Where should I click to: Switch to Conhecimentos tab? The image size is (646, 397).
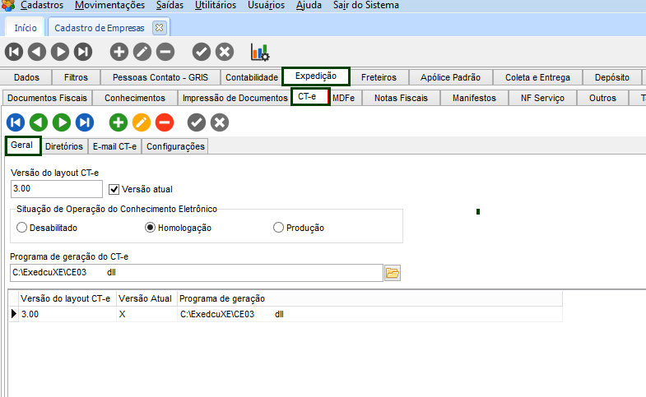pos(135,98)
